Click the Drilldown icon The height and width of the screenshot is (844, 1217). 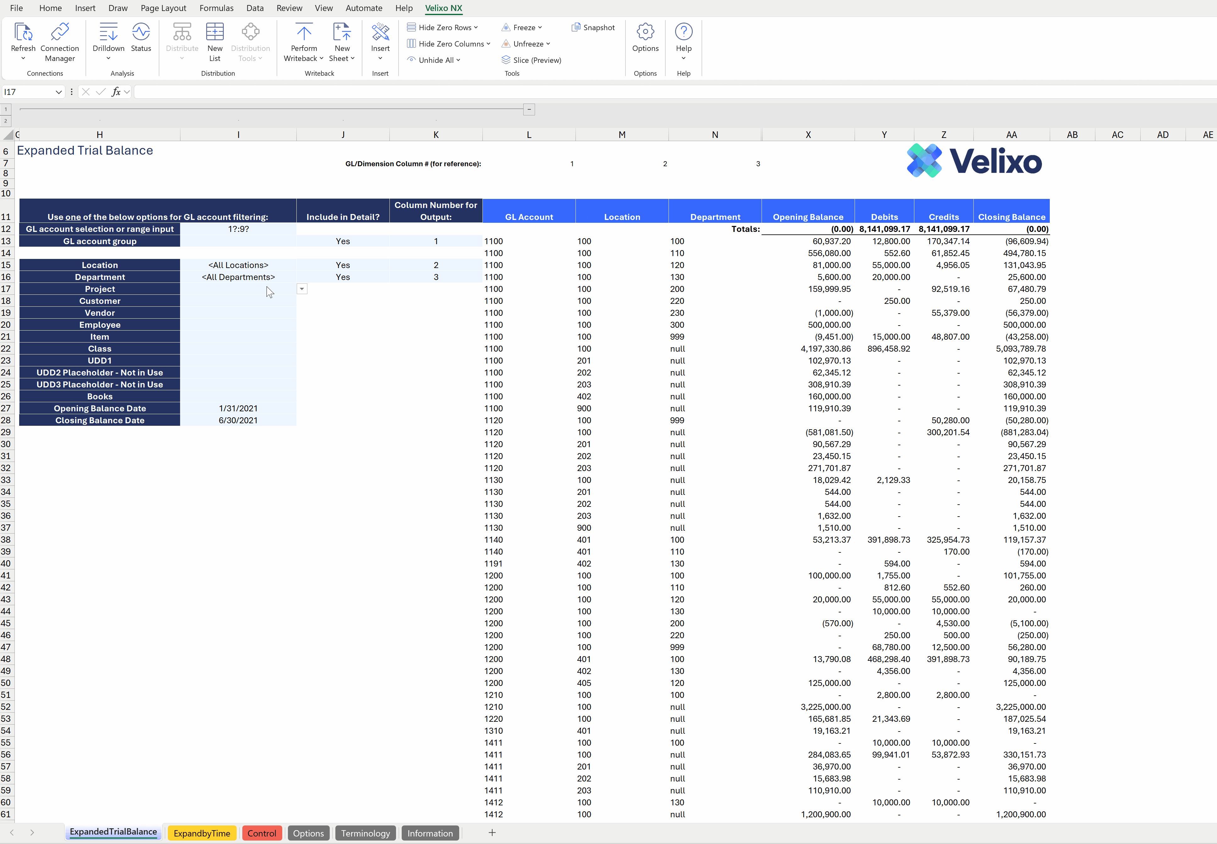(108, 33)
